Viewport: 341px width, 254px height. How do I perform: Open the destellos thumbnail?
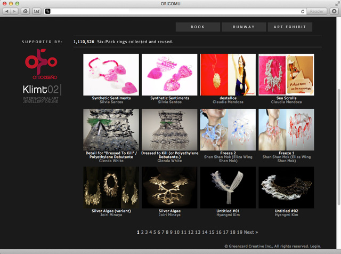[x=228, y=75]
